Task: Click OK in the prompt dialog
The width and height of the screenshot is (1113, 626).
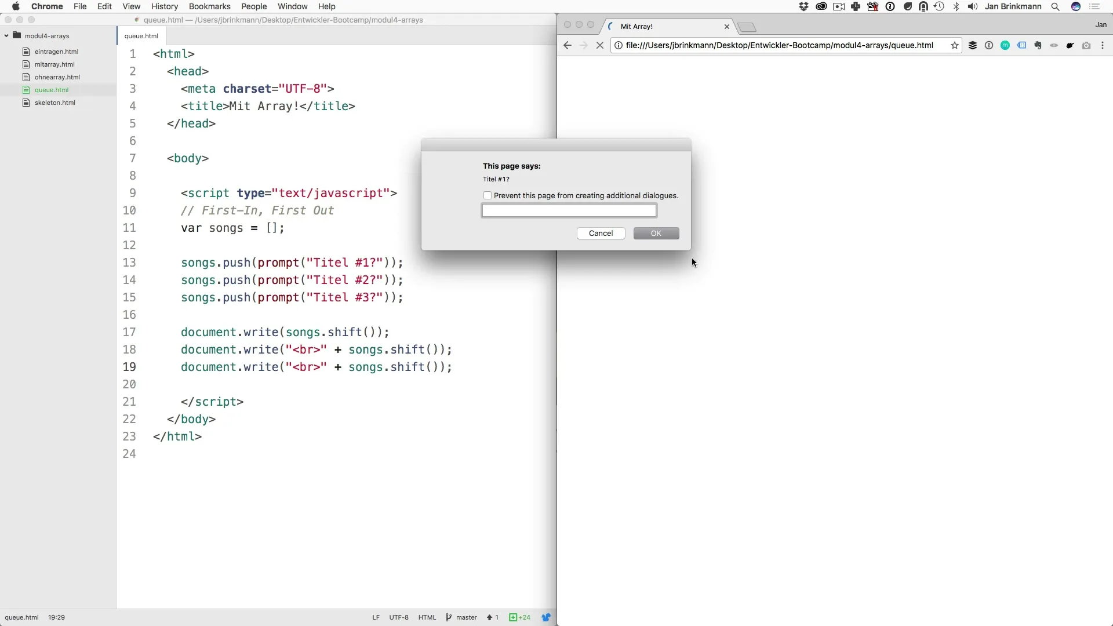Action: coord(656,233)
